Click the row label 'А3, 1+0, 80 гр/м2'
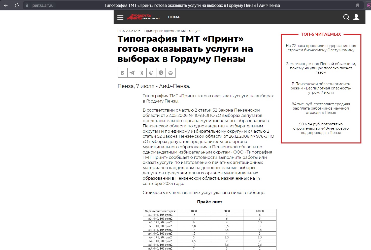Image resolution: width=371 pixels, height=250 pixels. coord(160,226)
